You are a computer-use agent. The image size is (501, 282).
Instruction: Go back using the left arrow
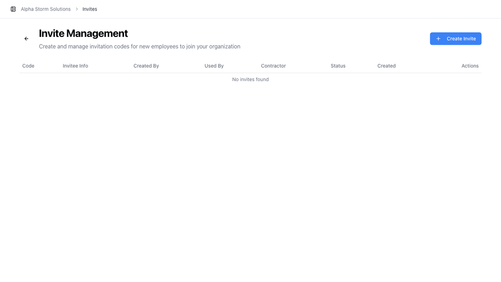click(x=27, y=39)
